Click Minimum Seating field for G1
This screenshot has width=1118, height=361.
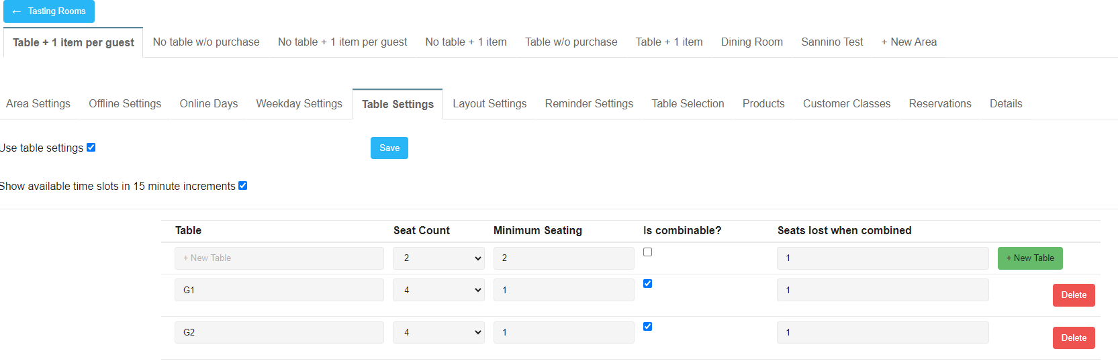[563, 290]
